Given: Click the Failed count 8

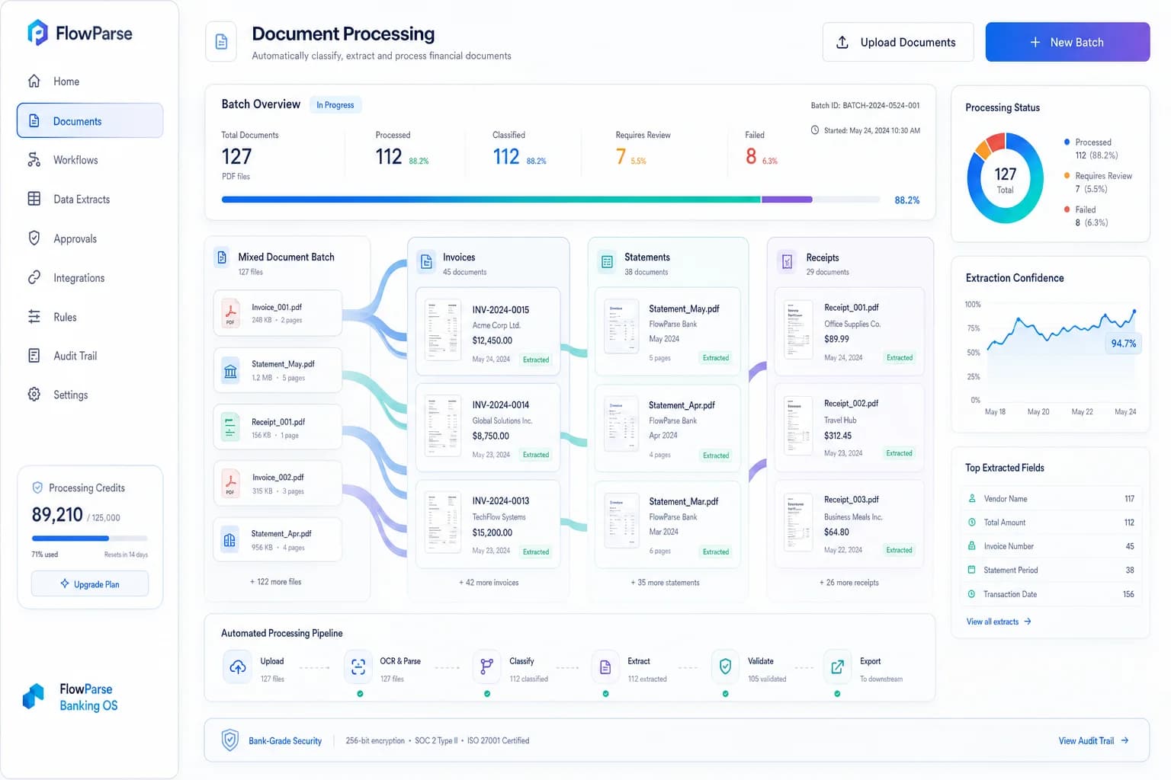Looking at the screenshot, I should click(x=751, y=156).
